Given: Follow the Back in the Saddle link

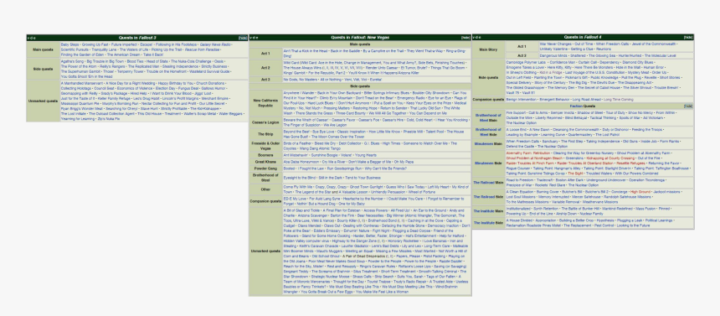Looking at the screenshot, I should click(x=345, y=51).
